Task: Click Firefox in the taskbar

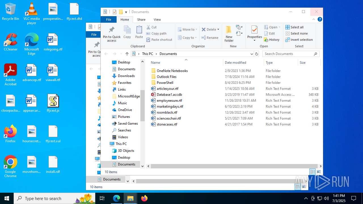Action: click(x=144, y=198)
